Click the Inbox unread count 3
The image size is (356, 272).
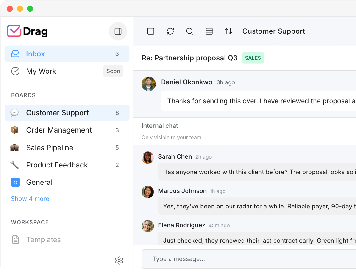point(117,54)
